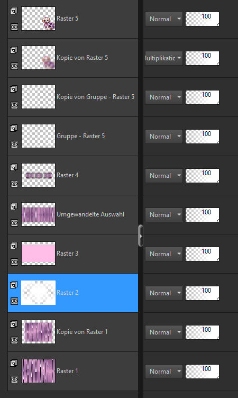Image resolution: width=238 pixels, height=398 pixels.
Task: Select the Kopie von Gruppe - Raster 5 layer
Action: point(73,97)
